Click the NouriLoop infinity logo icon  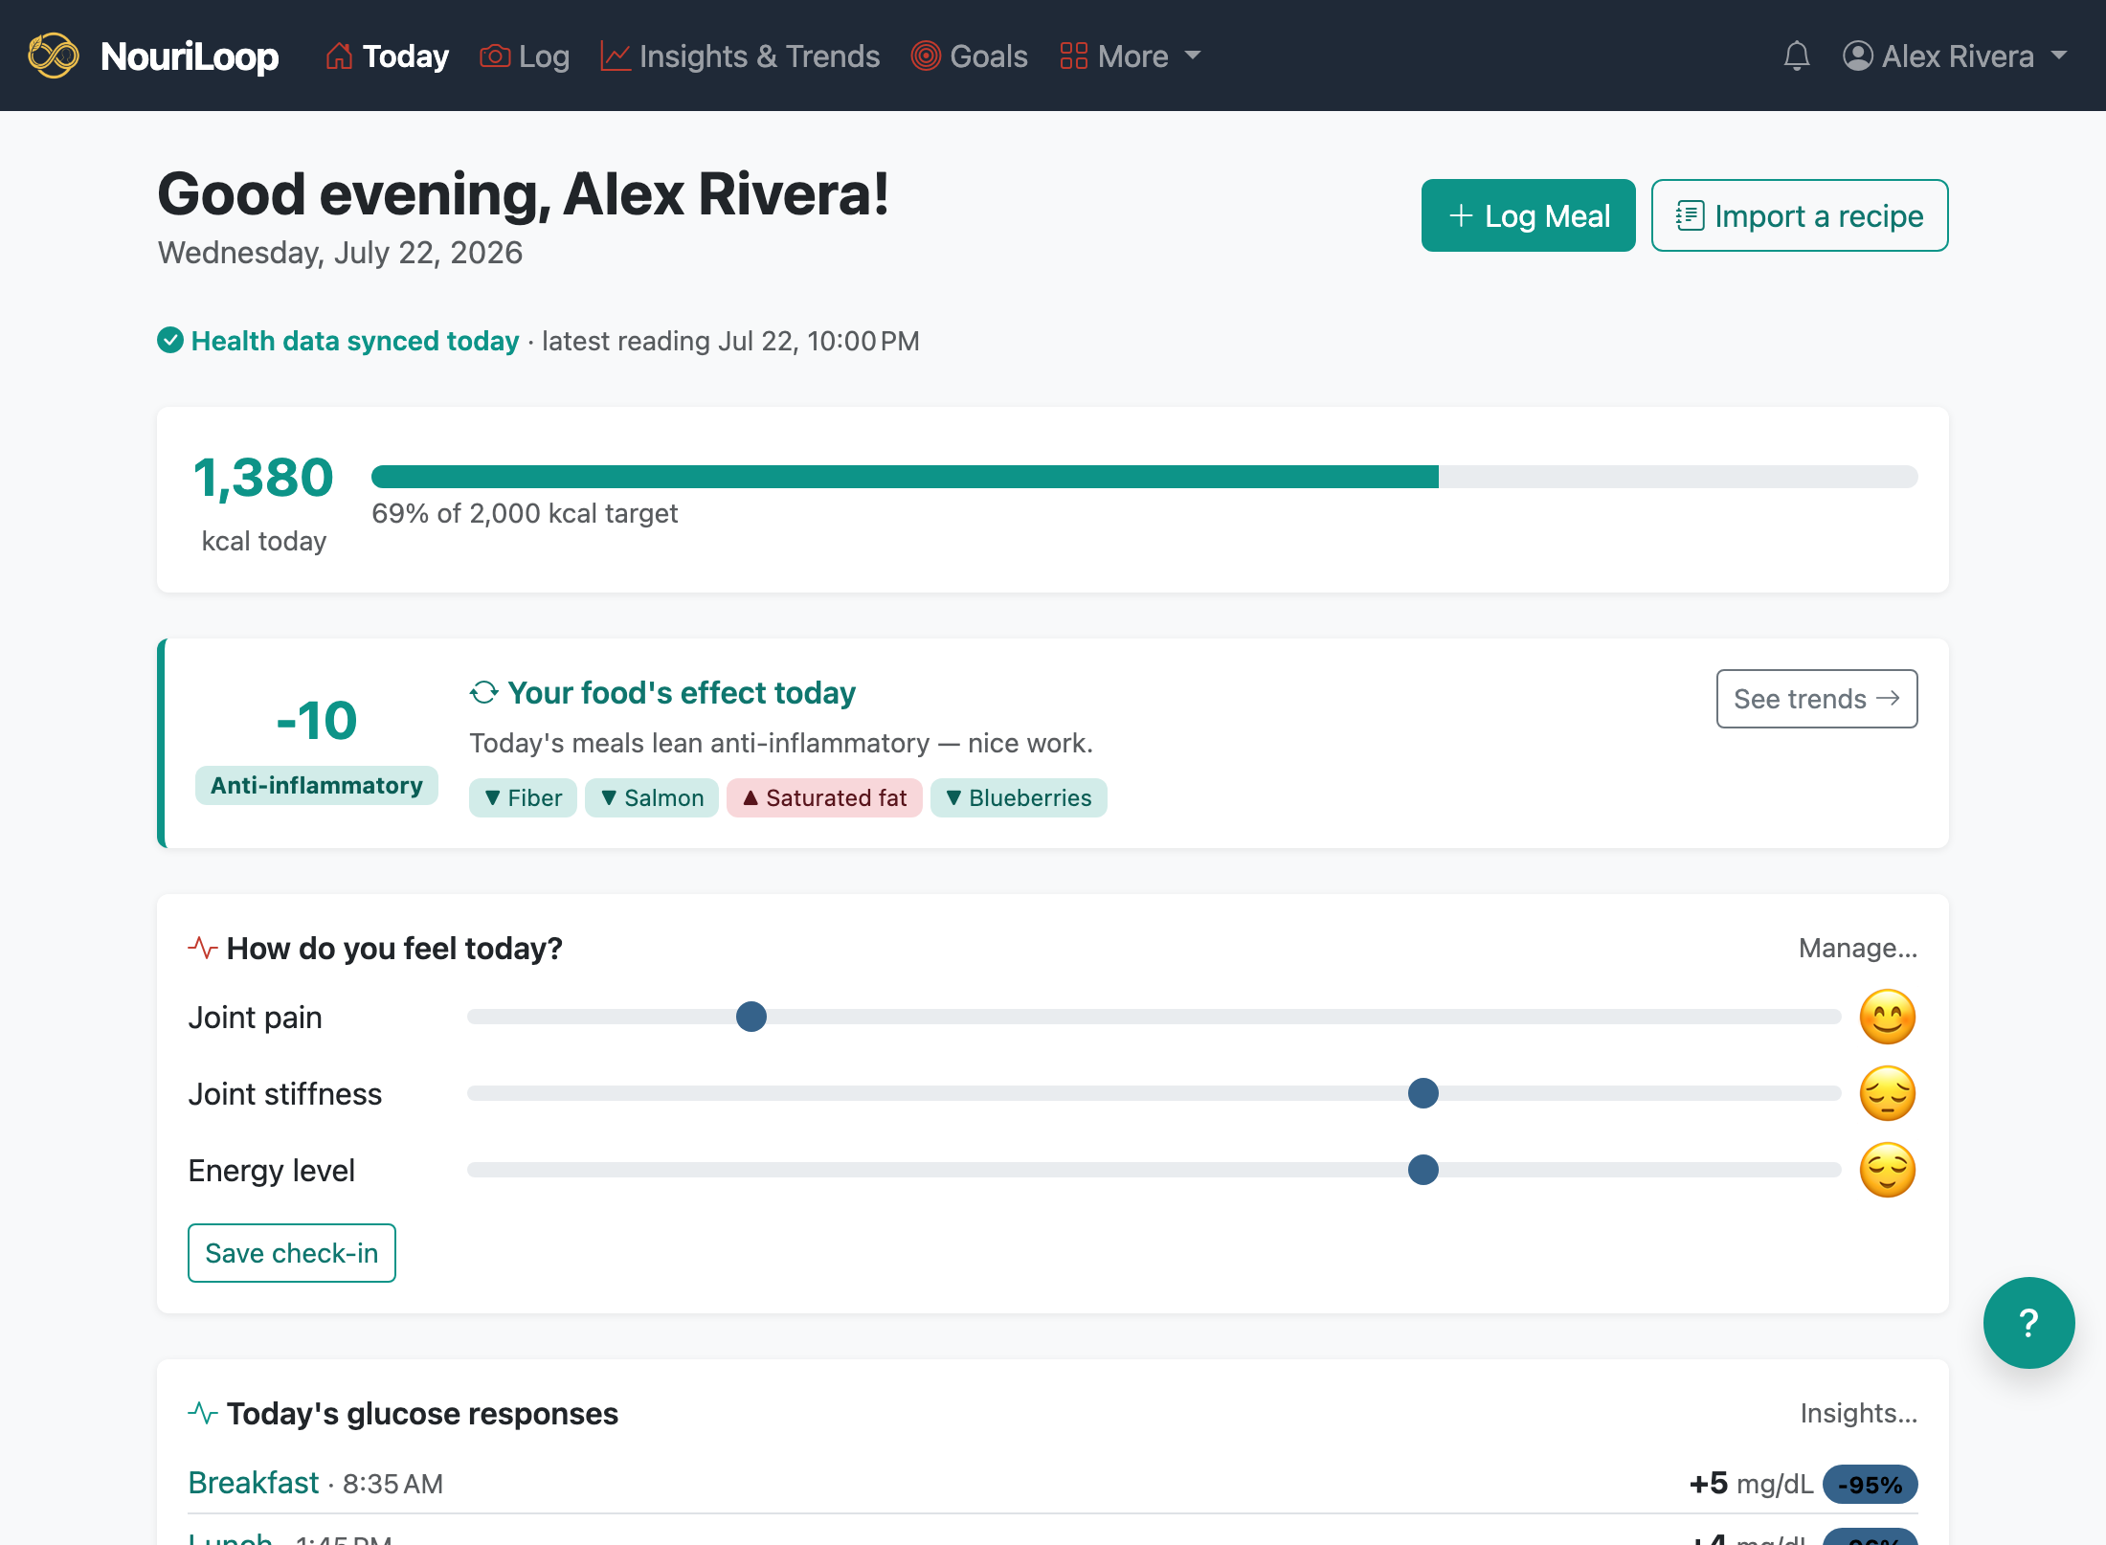pos(54,56)
